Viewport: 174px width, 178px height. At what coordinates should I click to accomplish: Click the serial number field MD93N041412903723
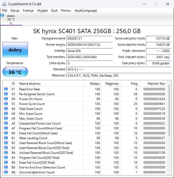89,44
